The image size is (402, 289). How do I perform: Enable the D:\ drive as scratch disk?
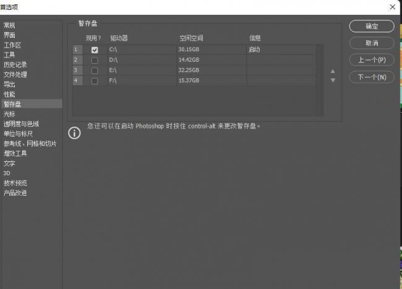[95, 60]
